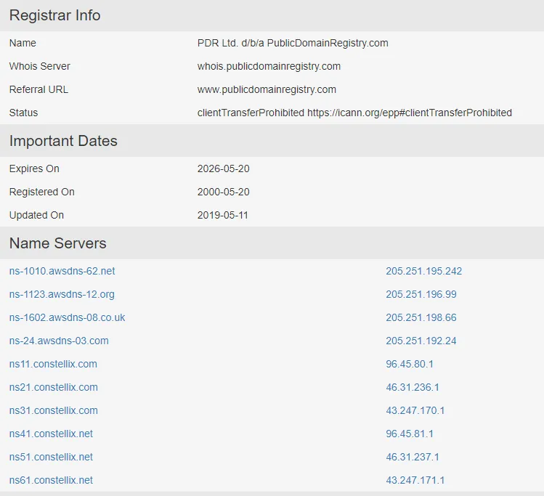This screenshot has height=496, width=544.
Task: Click the Name Servers section heading
Action: [58, 243]
